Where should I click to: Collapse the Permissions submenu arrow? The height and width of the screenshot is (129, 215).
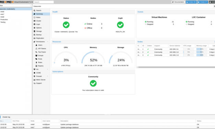(x=48, y=42)
